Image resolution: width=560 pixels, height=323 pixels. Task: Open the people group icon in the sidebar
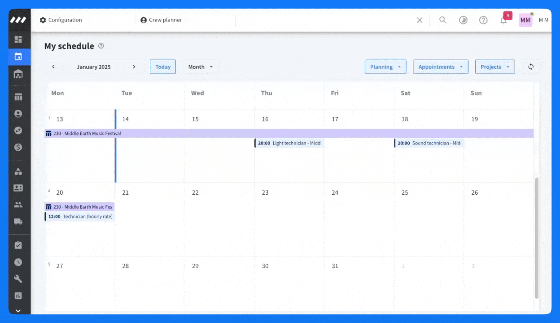(18, 205)
